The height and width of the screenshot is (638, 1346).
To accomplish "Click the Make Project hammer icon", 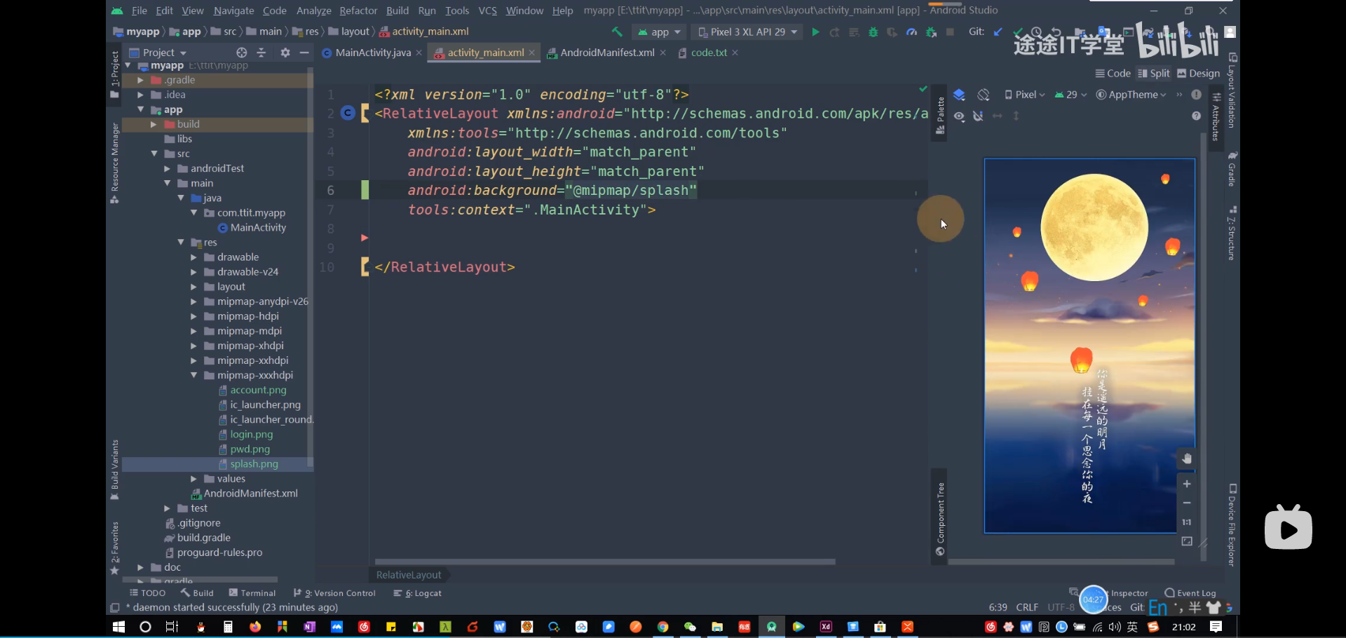I will click(x=617, y=32).
